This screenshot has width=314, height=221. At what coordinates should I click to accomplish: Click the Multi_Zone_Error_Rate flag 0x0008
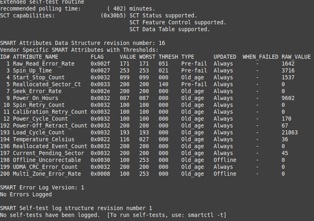pos(100,174)
